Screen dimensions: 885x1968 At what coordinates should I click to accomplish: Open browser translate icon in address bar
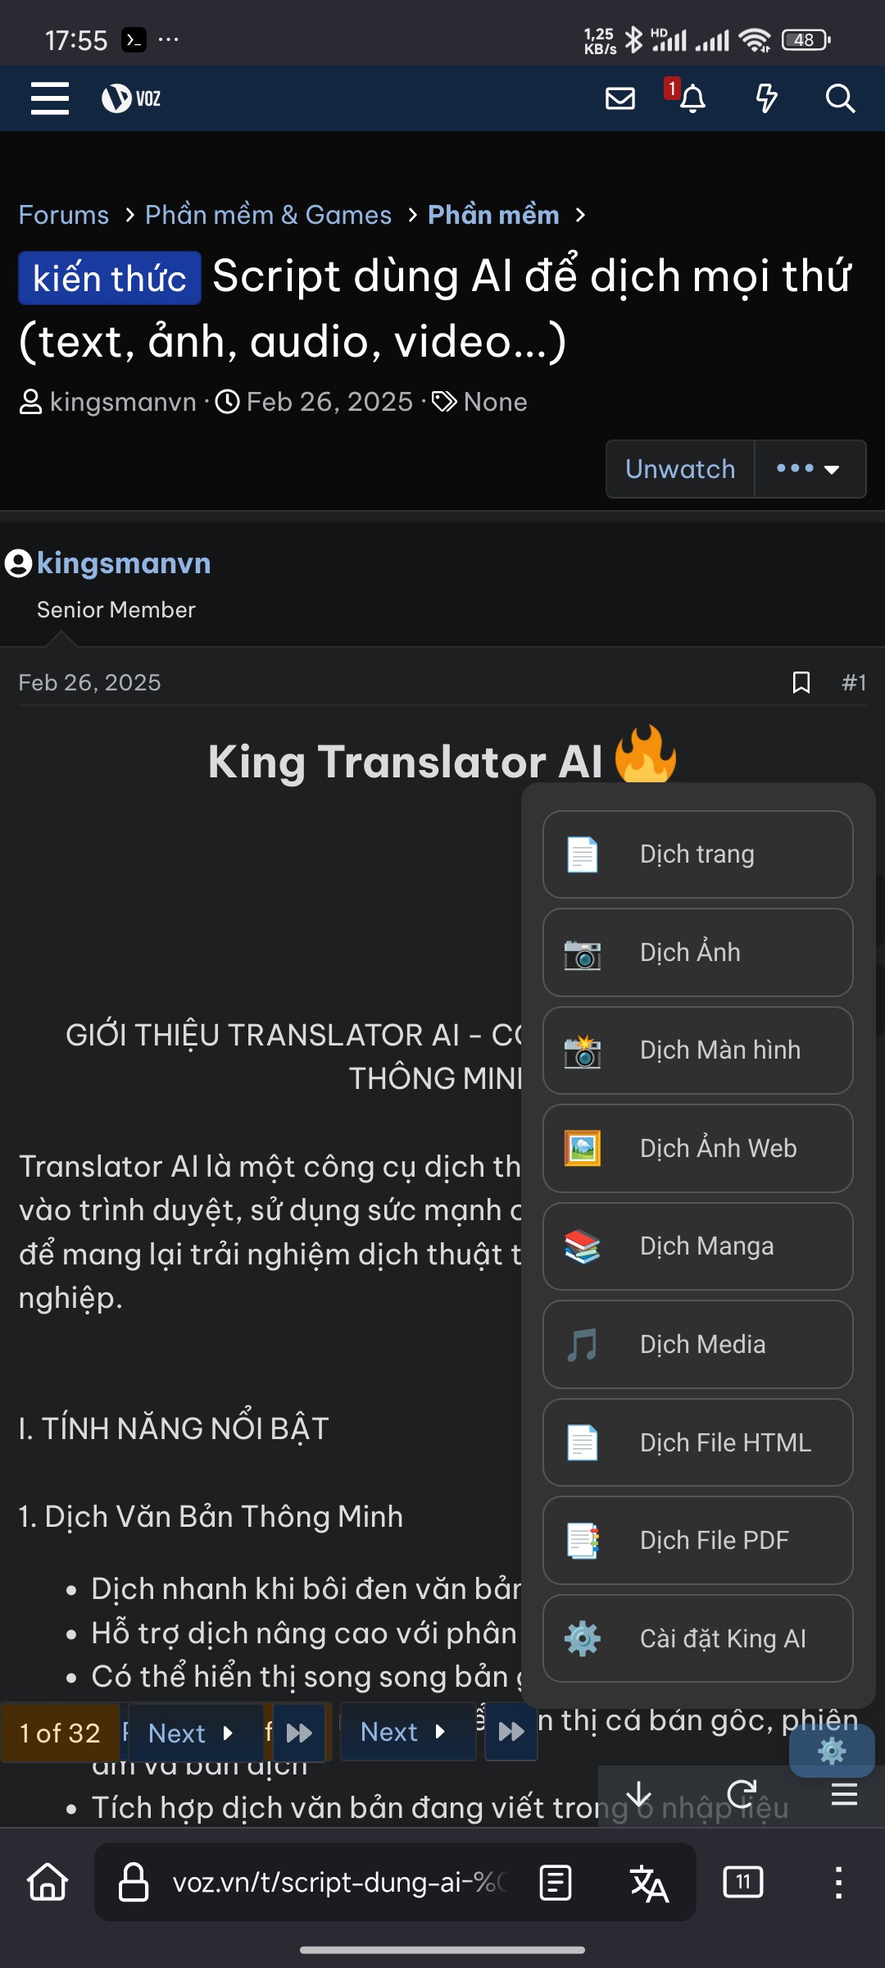pyautogui.click(x=649, y=1882)
